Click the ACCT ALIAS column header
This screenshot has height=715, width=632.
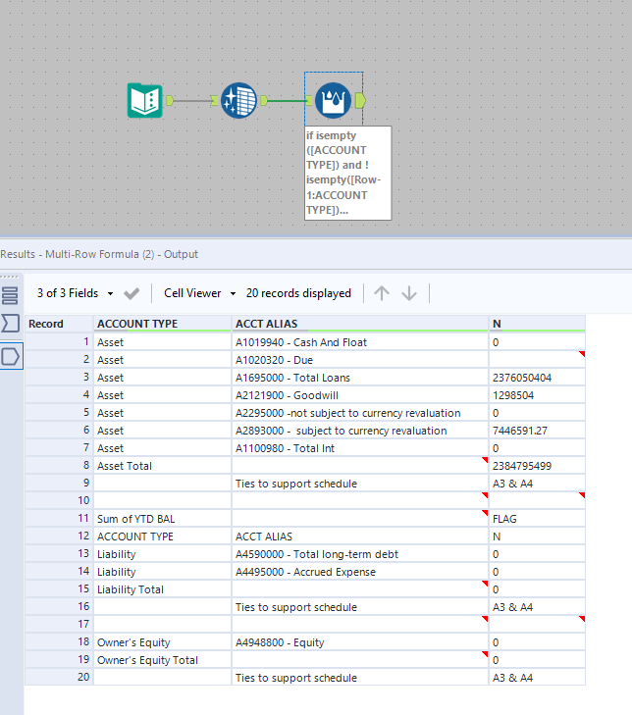click(266, 324)
